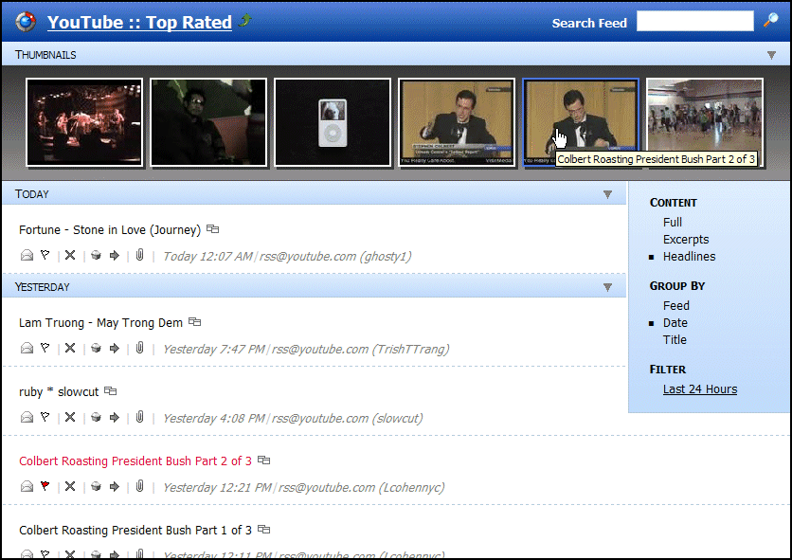This screenshot has height=560, width=792.
Task: Click the magnifier search icon
Action: pyautogui.click(x=771, y=20)
